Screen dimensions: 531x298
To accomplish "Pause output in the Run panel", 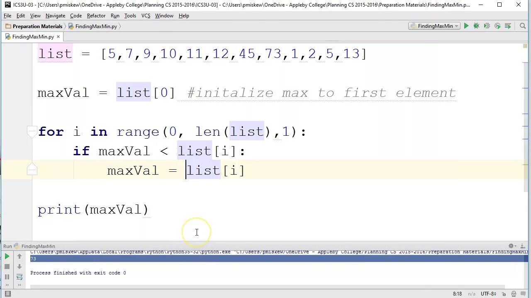I will tap(7, 277).
